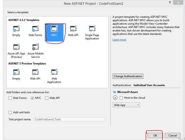Enable Host in the cloud checkbox
Screen dimensions: 185x140
[x=121, y=98]
